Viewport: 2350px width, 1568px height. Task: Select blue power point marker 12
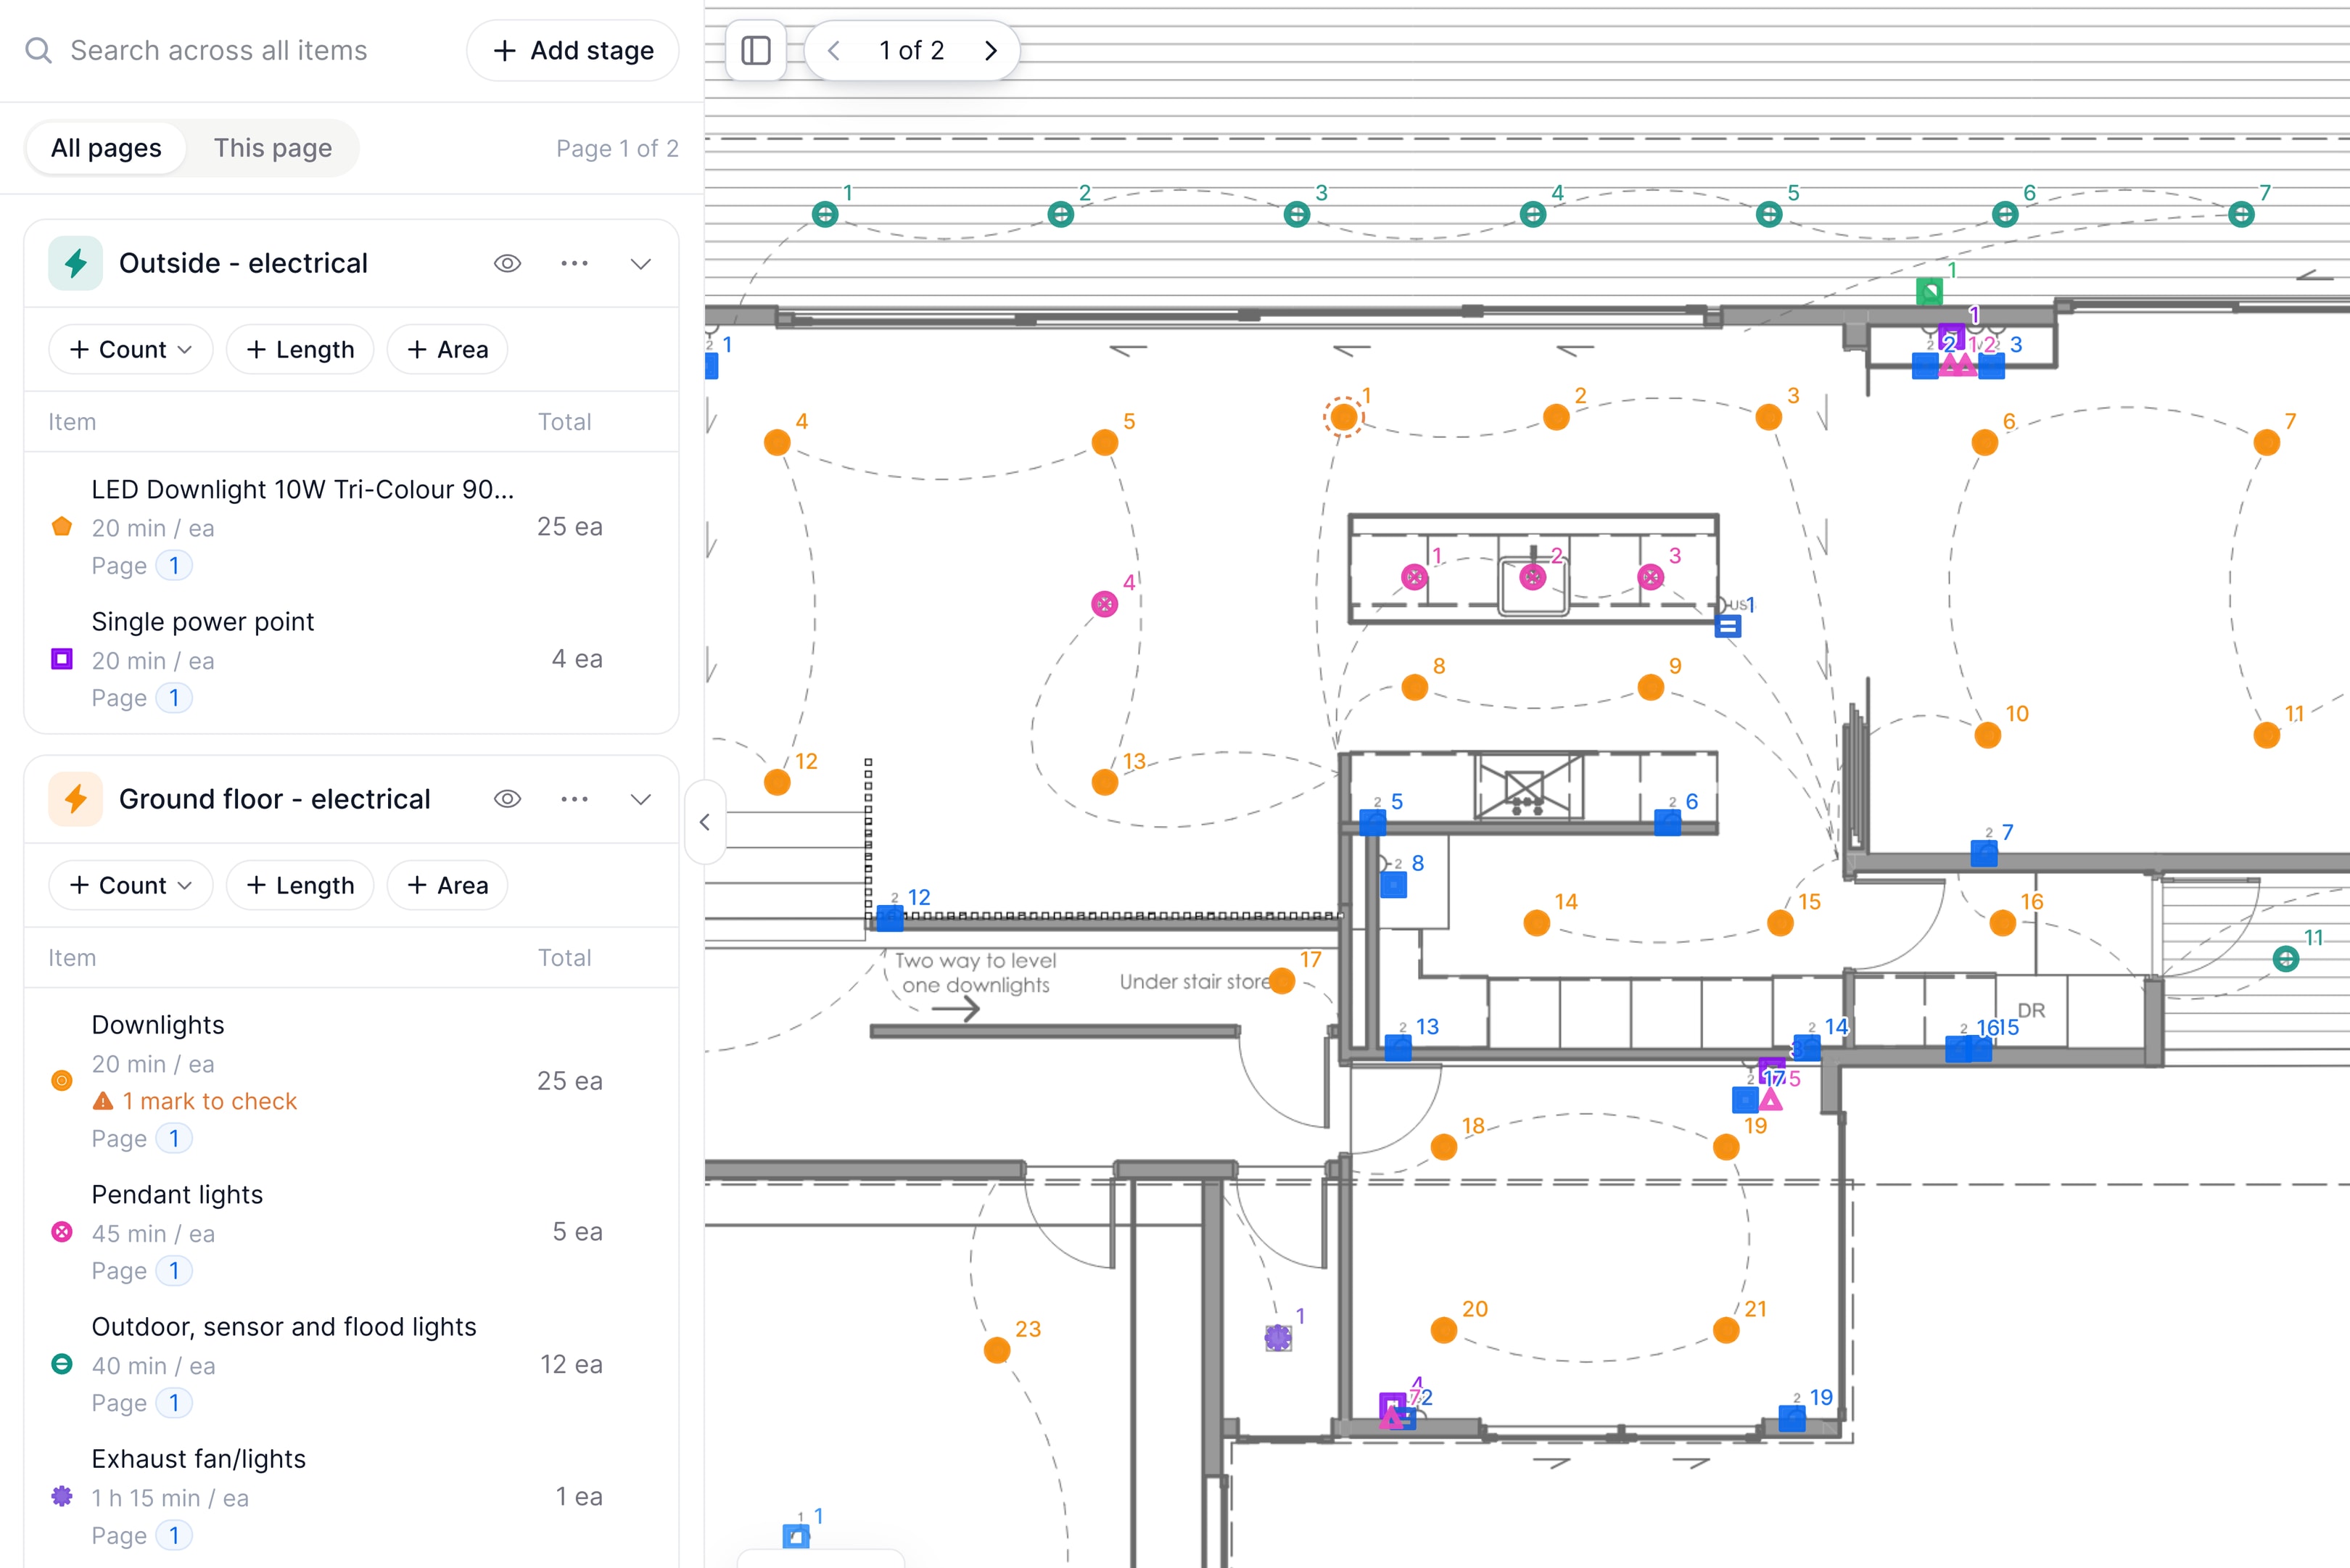pyautogui.click(x=890, y=918)
